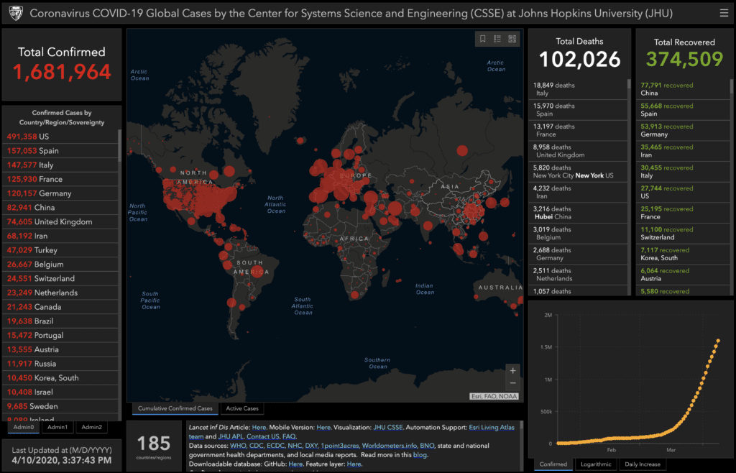Open the GitHub database Here link
Viewport: 736px width, 473px height.
point(295,464)
